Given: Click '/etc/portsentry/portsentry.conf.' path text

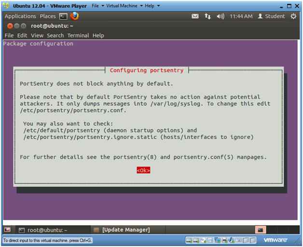Looking at the screenshot, I should (x=73, y=110).
